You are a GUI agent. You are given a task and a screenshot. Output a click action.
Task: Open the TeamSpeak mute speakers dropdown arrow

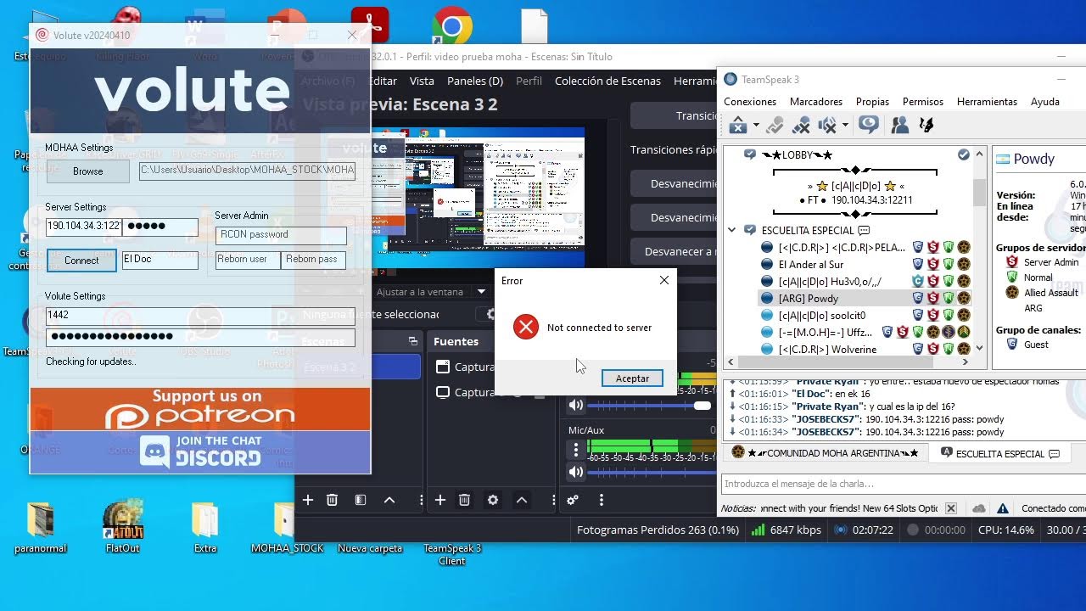point(845,126)
